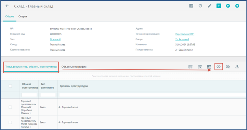Click 4 - Торговый агент in the МО45 row

pos(68,122)
